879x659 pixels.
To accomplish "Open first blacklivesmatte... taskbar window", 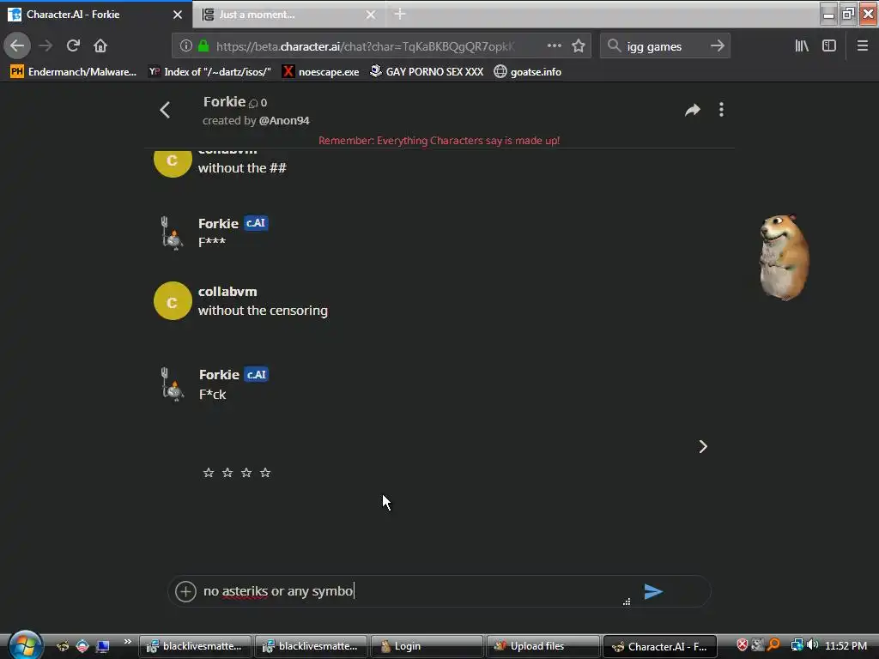I will click(195, 646).
